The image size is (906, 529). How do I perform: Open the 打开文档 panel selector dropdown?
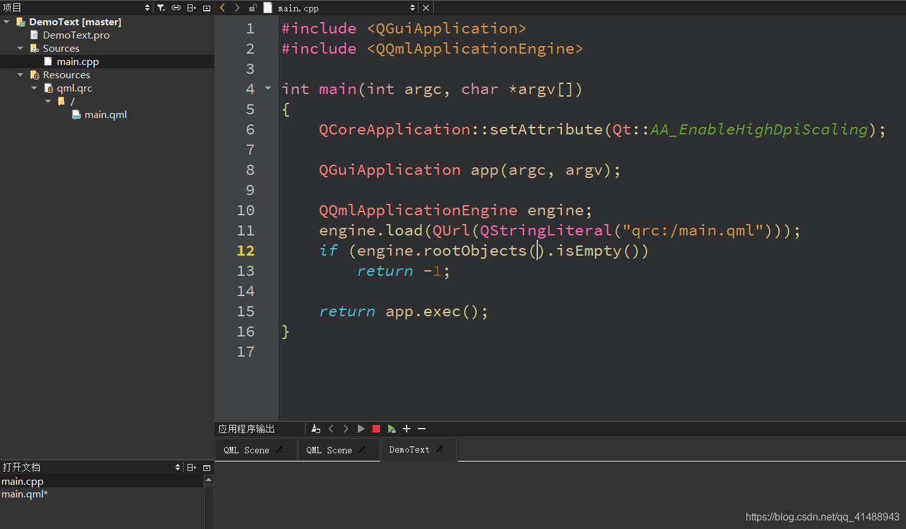pos(177,467)
